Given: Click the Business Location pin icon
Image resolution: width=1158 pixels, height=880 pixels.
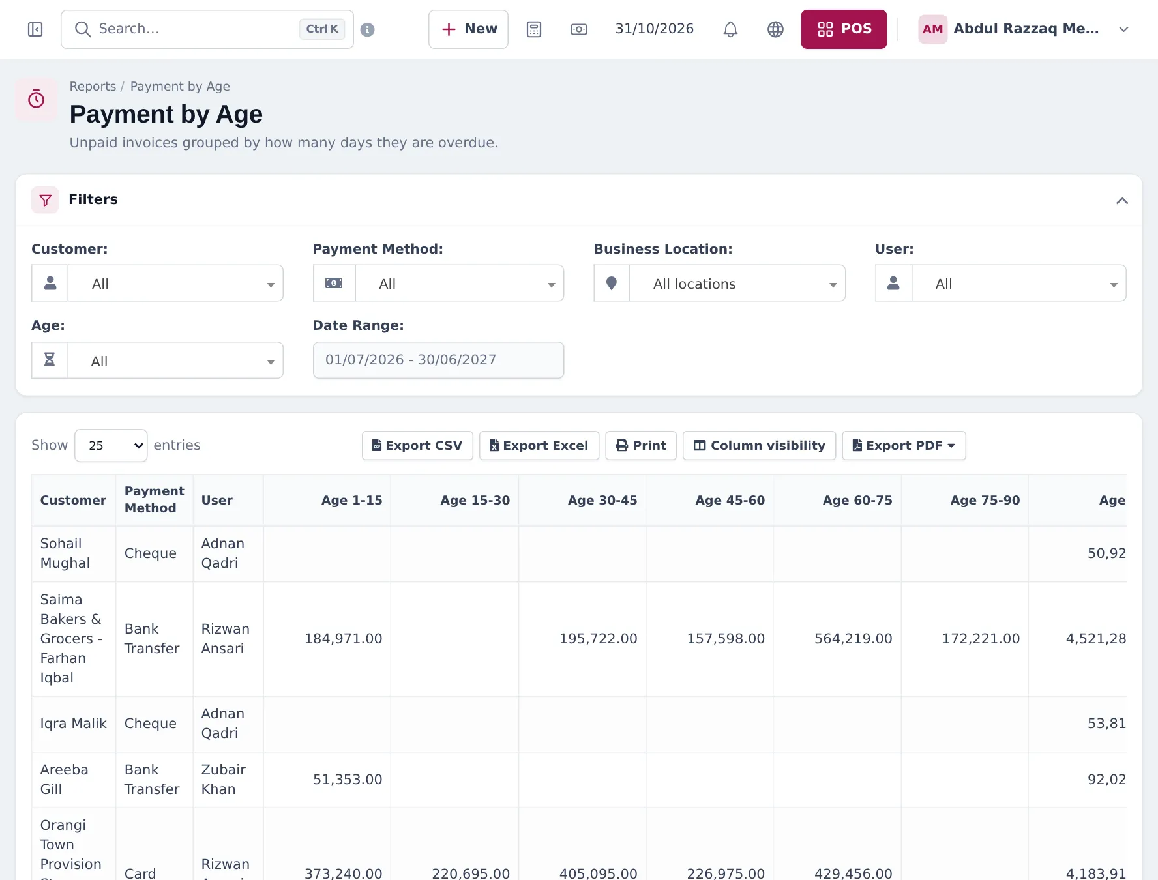Looking at the screenshot, I should pos(612,283).
